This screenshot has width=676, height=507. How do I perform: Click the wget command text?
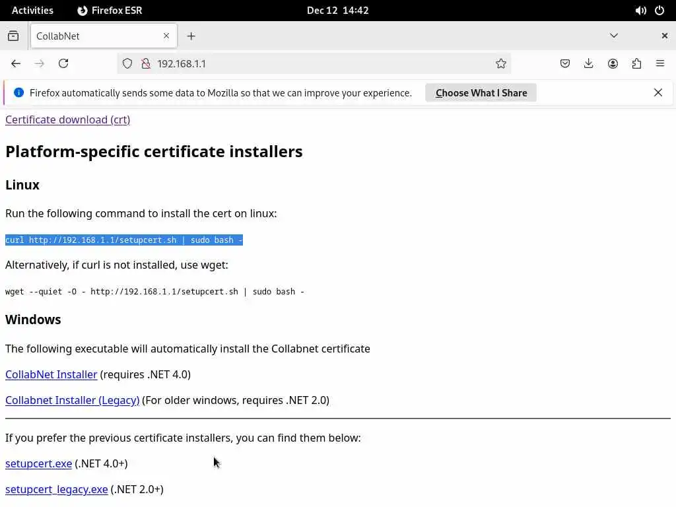[154, 292]
